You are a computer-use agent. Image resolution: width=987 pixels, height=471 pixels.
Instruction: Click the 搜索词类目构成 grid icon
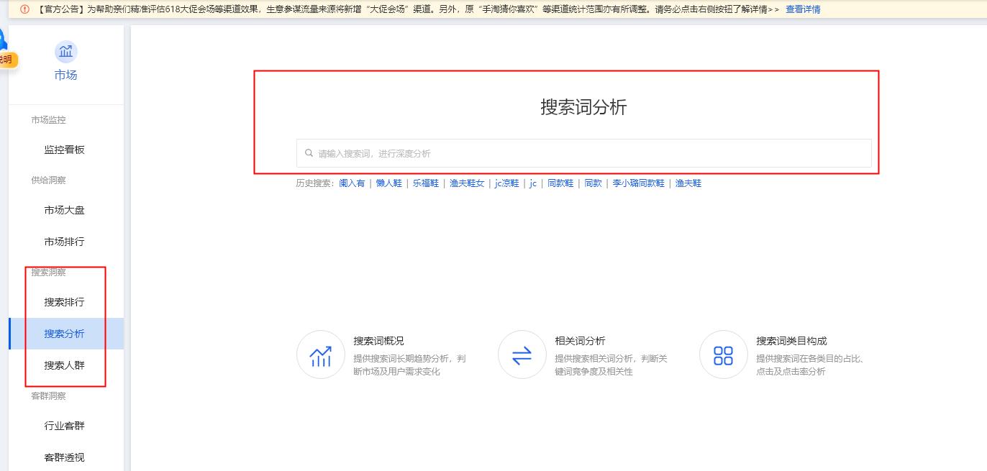click(723, 354)
